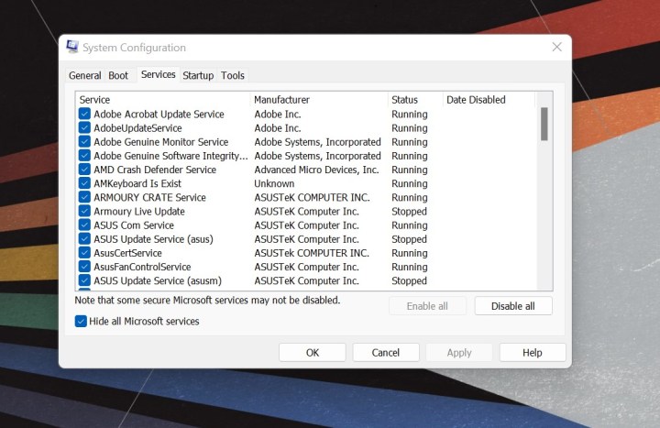Confirm with the OK button

[x=313, y=353]
